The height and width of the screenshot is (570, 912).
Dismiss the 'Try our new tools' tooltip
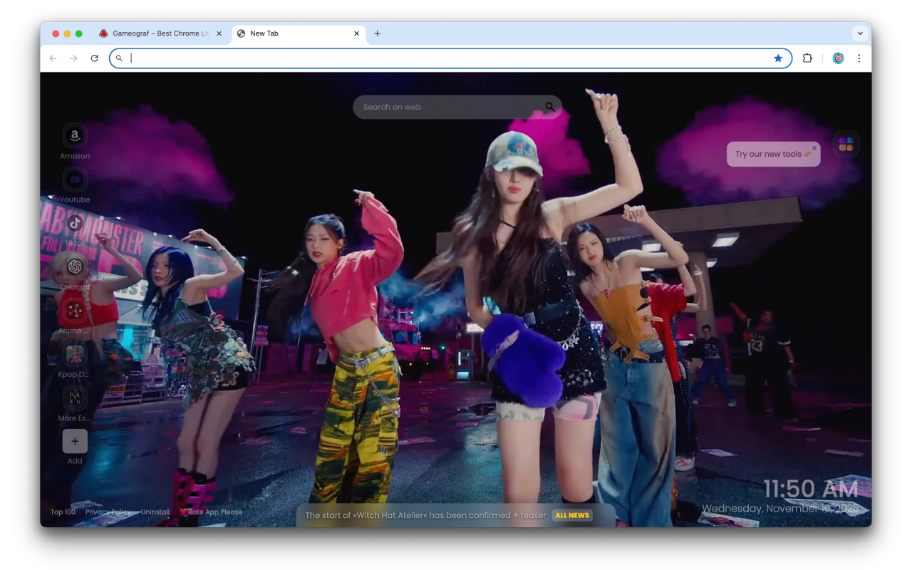(814, 148)
